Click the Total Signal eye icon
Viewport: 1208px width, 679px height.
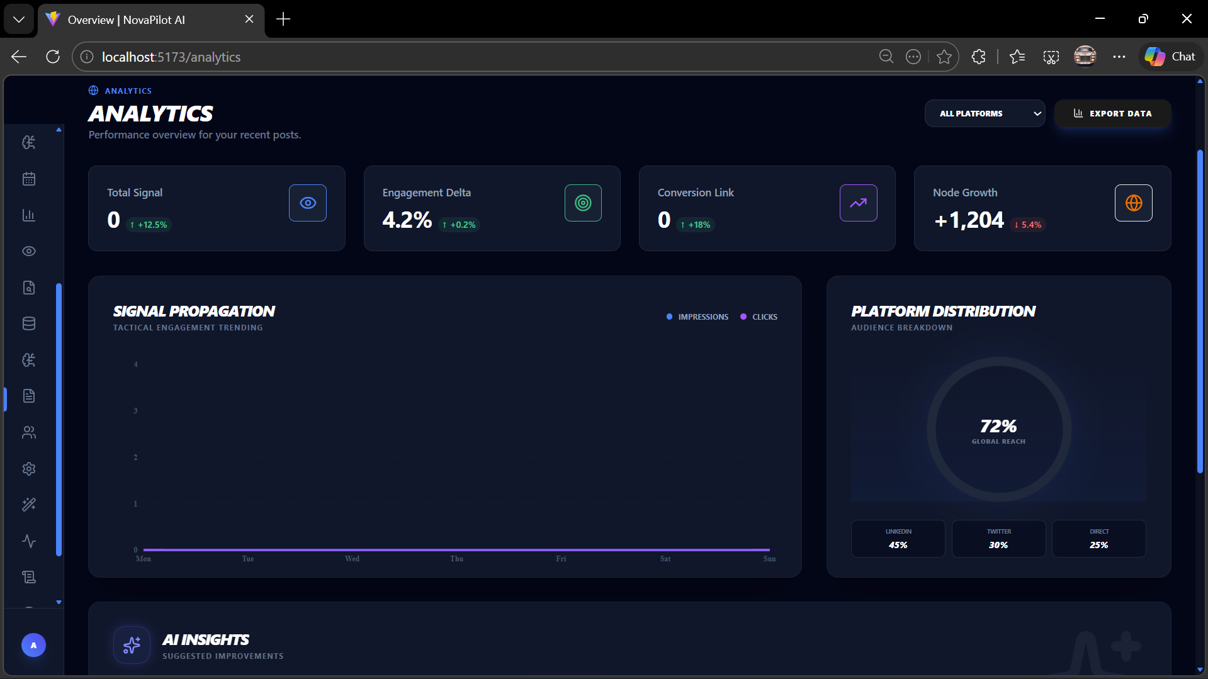point(308,203)
